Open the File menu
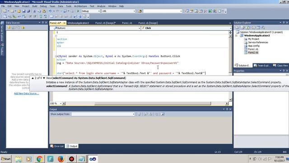The height and width of the screenshot is (163, 289). (x=3, y=6)
